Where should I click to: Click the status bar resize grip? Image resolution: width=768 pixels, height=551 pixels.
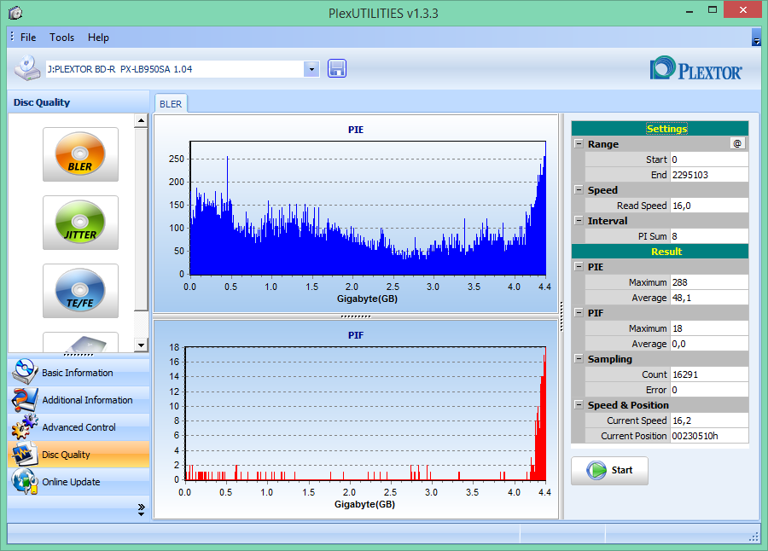753,537
